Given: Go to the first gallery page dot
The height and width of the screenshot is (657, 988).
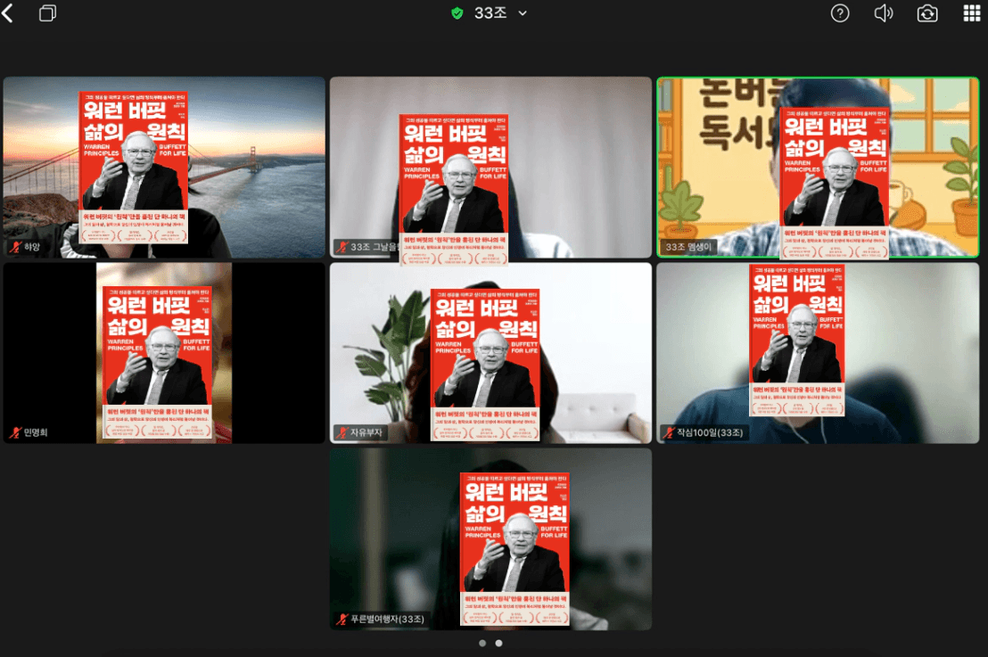Looking at the screenshot, I should tap(482, 643).
